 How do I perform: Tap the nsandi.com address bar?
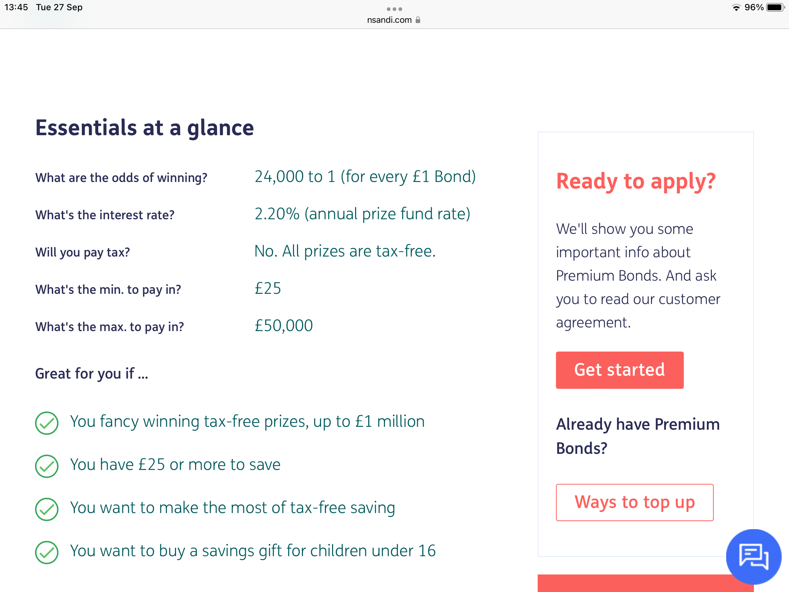(389, 20)
